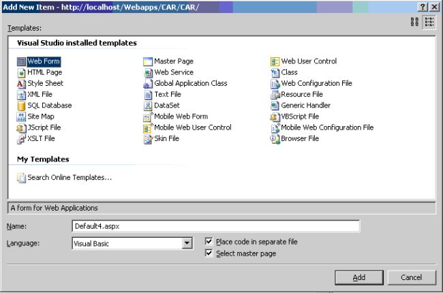The height and width of the screenshot is (293, 443).
Task: Toggle Place code in separate file
Action: point(209,241)
